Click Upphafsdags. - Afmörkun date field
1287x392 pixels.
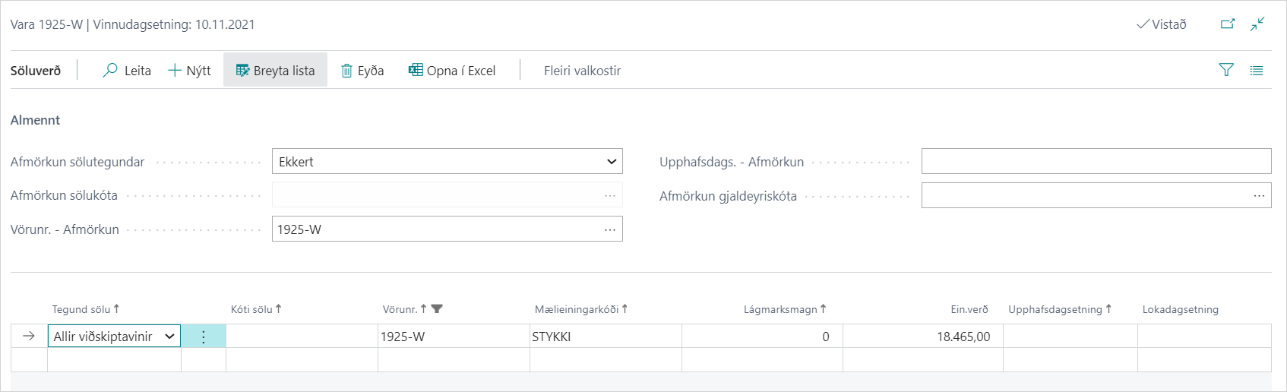point(1096,162)
